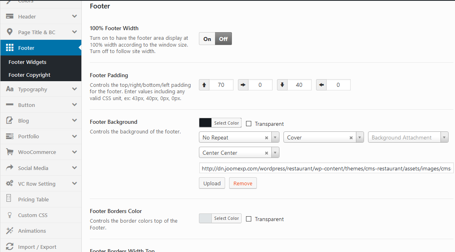Click the Import / Export refresh icon
455x252 pixels.
click(10, 247)
